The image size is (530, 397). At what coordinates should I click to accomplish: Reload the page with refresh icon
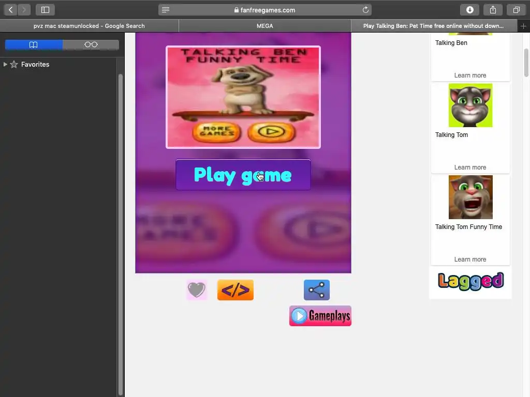tap(365, 10)
